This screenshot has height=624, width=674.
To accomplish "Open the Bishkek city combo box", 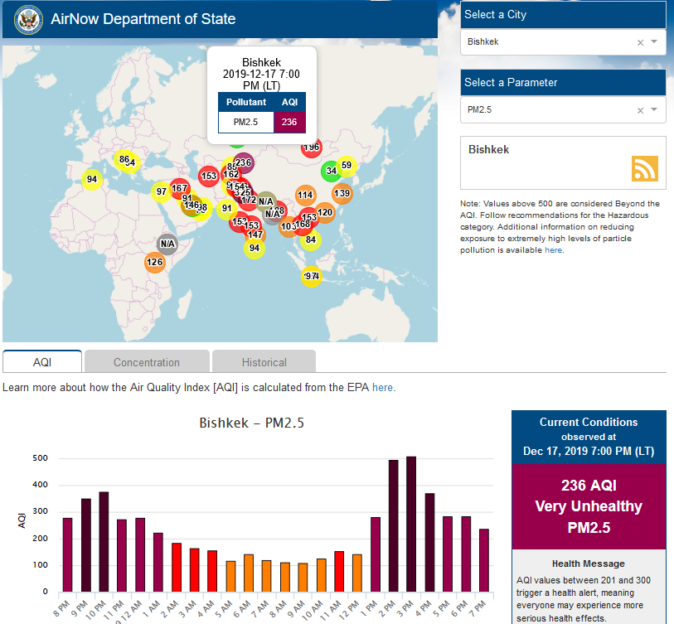I will point(547,42).
